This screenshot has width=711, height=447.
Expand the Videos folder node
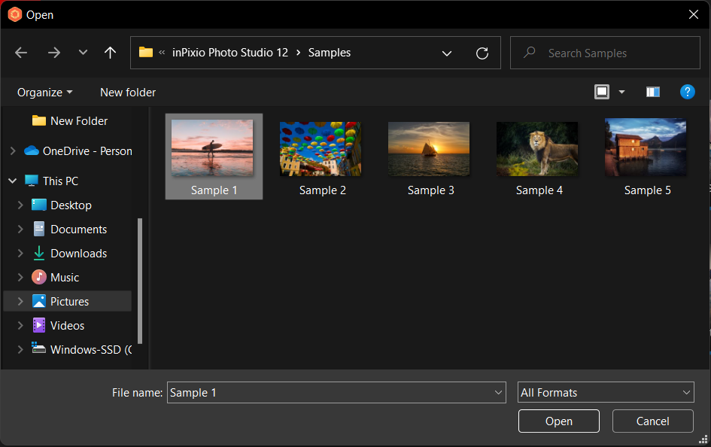(20, 325)
